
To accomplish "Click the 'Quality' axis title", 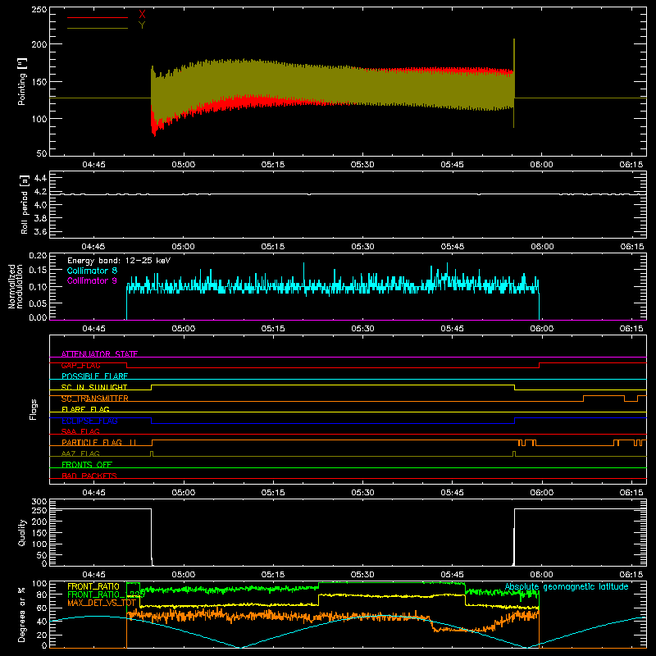I will coord(22,532).
